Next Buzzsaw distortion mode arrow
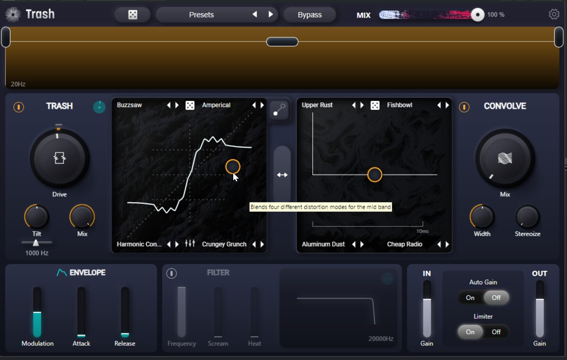The height and width of the screenshot is (360, 567). [x=177, y=105]
